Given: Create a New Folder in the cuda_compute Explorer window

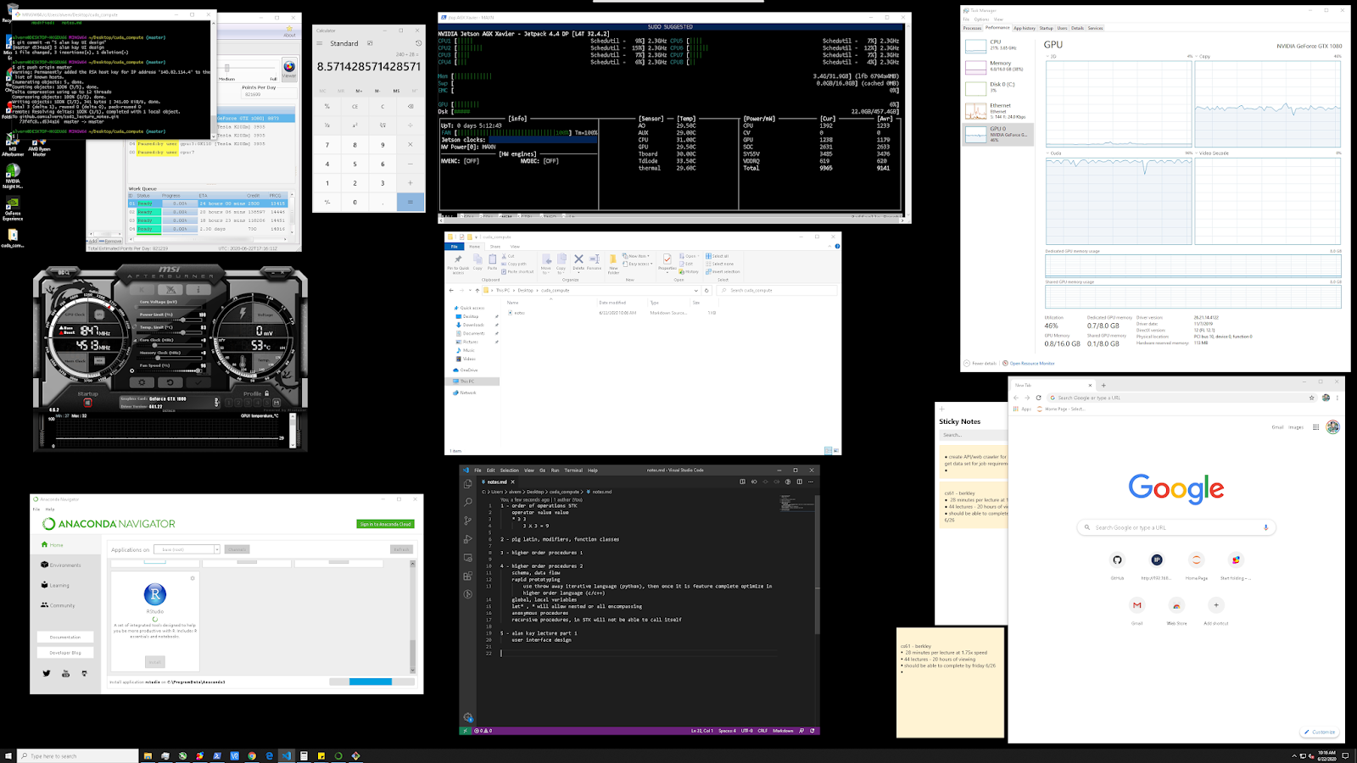Looking at the screenshot, I should (x=612, y=263).
